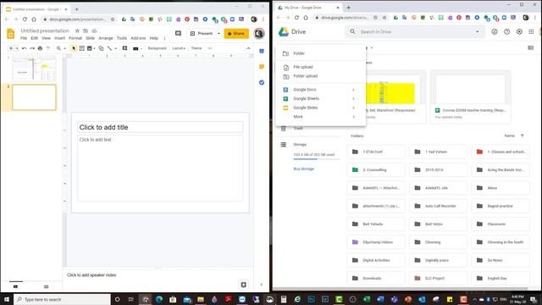Open the zoom level dropdown arrow
542x305 pixels.
click(64, 48)
